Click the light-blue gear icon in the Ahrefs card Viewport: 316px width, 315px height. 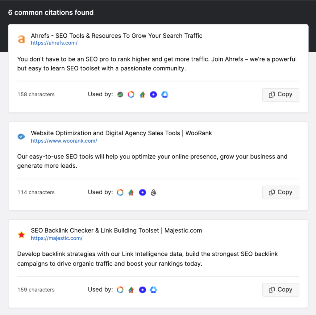click(x=165, y=94)
